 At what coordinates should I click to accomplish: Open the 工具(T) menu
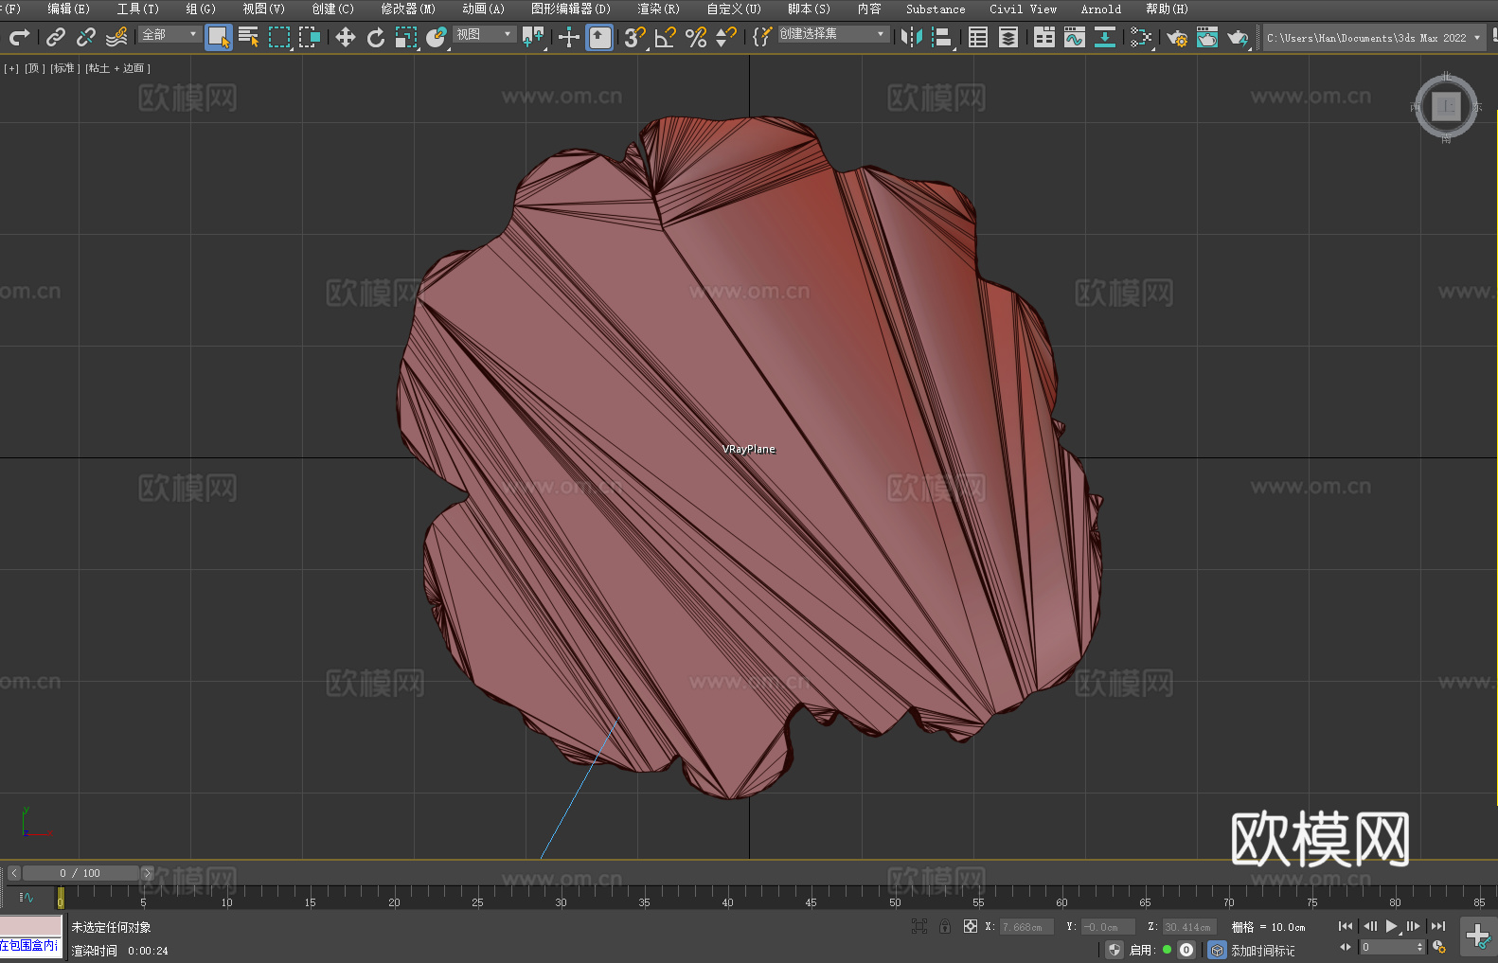138,9
